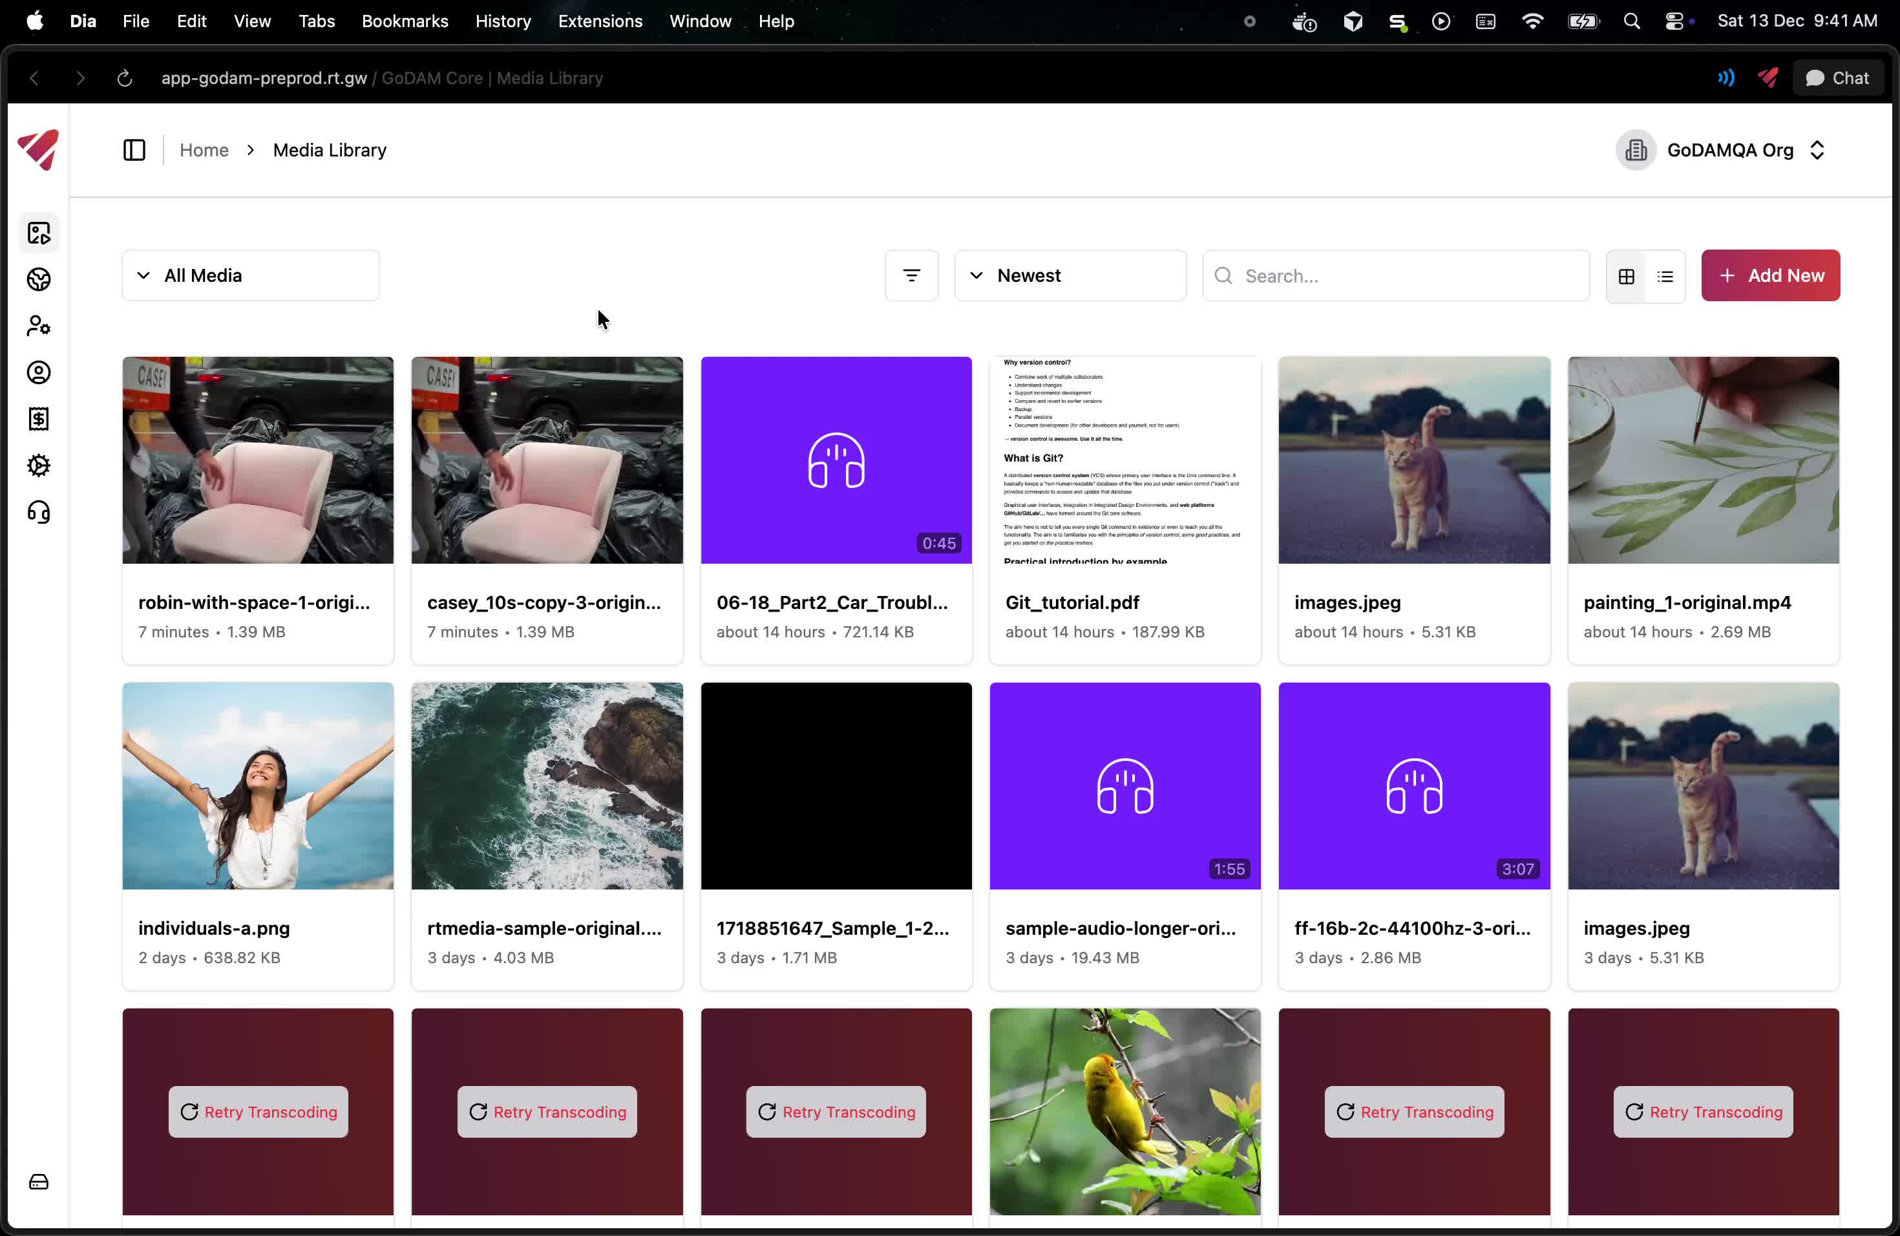Open the Chat button
This screenshot has width=1900, height=1236.
click(x=1838, y=78)
